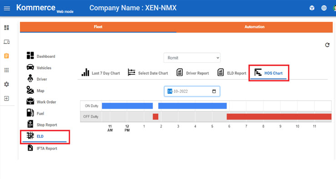Open the Select Date Chart tab label
This screenshot has width=336, height=179.
153,73
